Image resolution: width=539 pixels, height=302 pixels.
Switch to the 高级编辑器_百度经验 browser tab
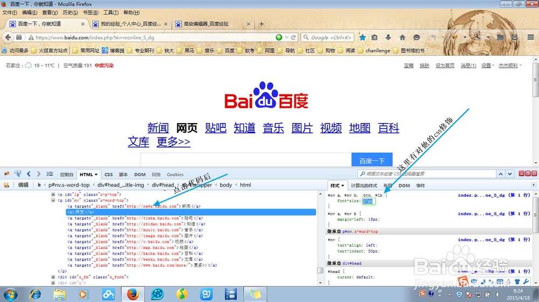click(x=212, y=24)
